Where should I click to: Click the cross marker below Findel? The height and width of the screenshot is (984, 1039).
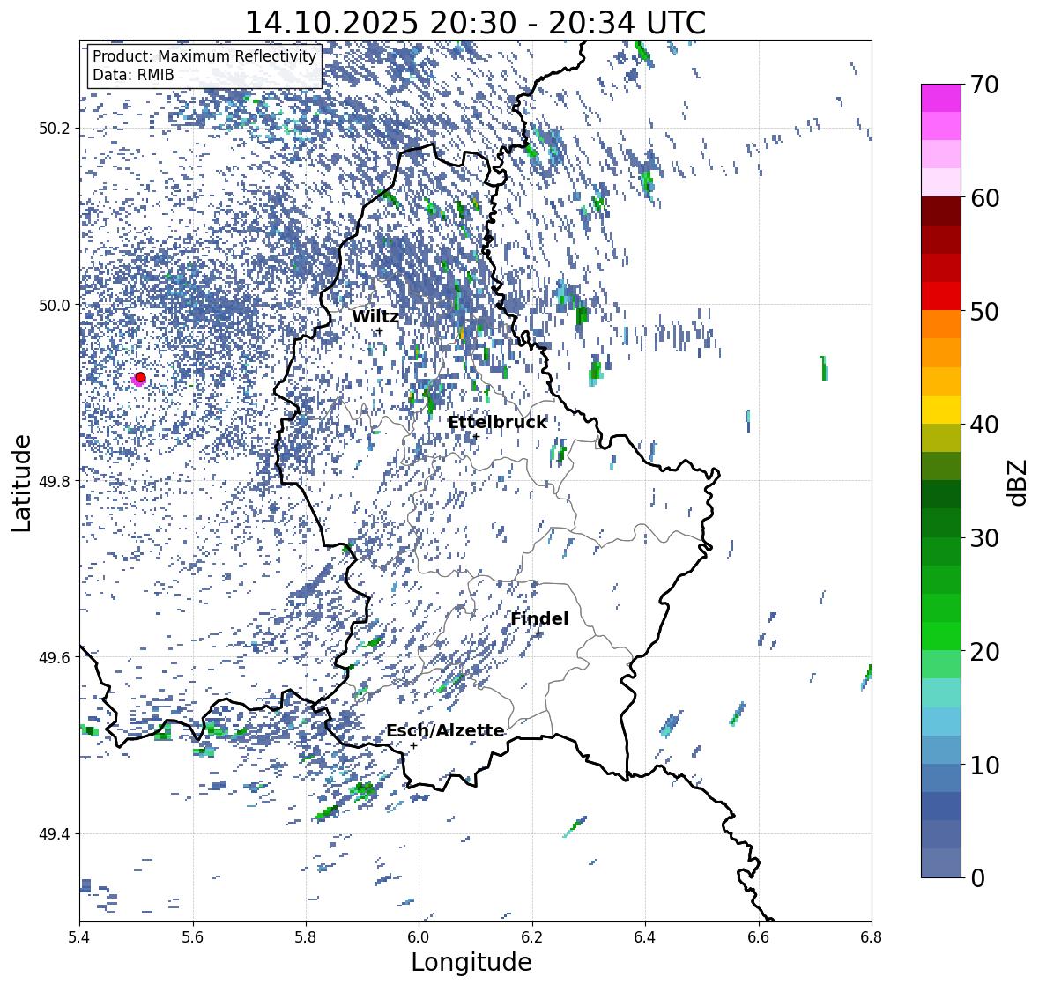pos(538,633)
